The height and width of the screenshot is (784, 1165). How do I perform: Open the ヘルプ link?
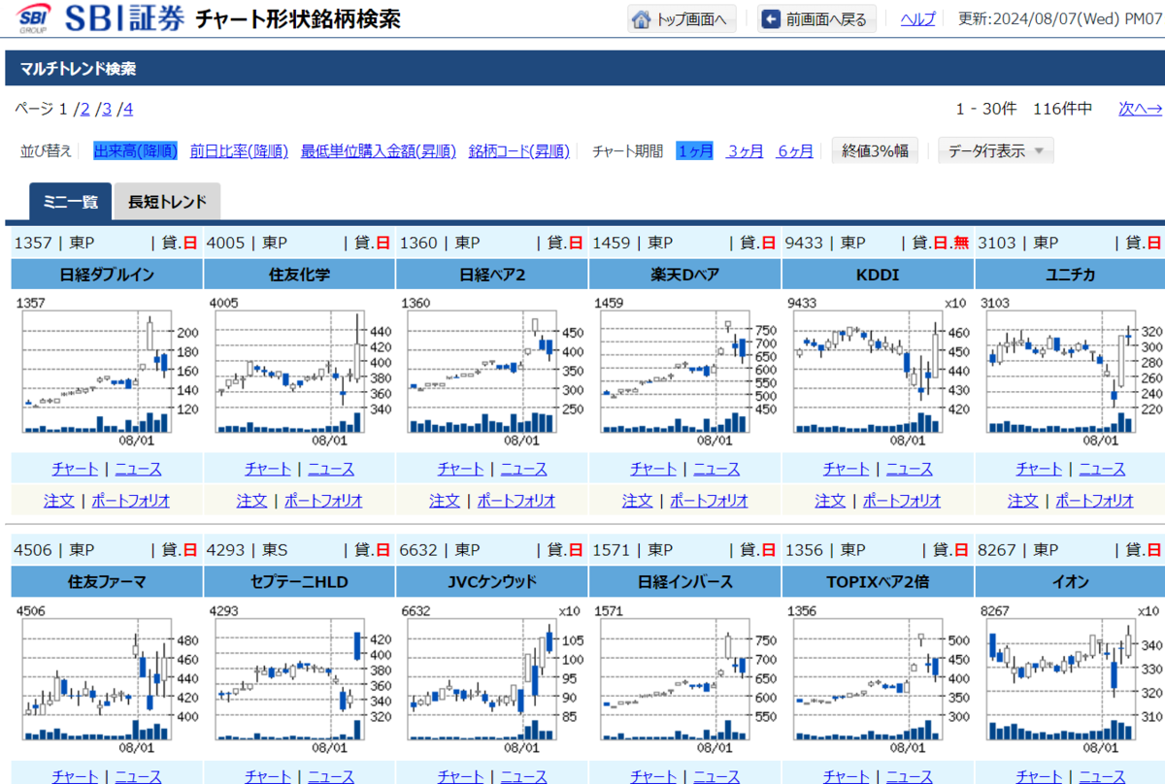coord(916,18)
